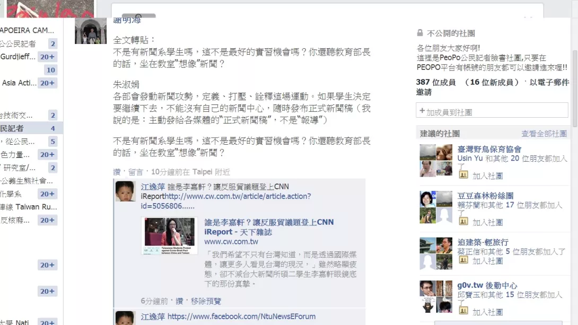The image size is (578, 325).
Task: Click the plus icon in the add-member field
Action: [x=422, y=111]
